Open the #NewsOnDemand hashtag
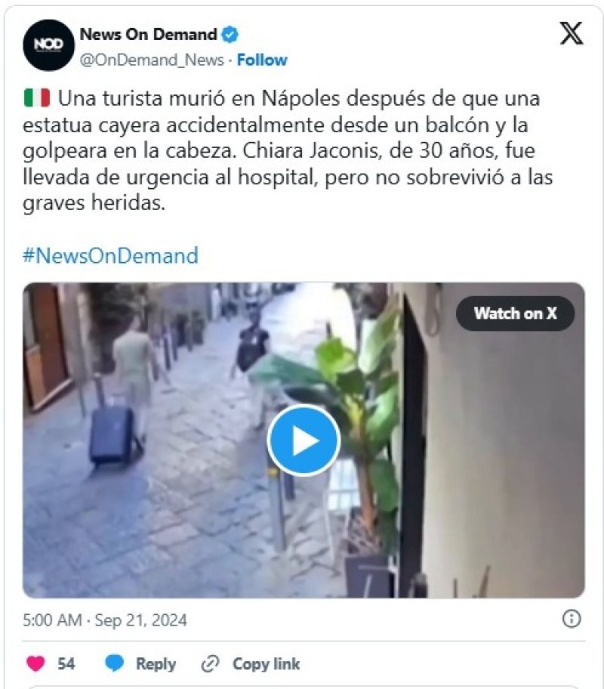604x689 pixels. pyautogui.click(x=111, y=256)
